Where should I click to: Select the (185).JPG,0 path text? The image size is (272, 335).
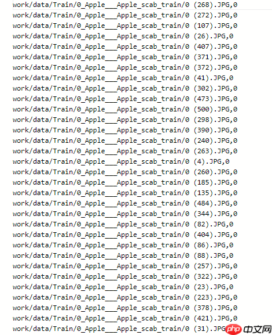click(x=125, y=183)
